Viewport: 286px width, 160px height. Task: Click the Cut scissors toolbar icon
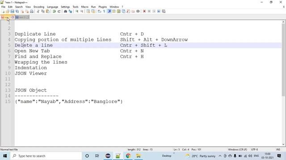point(38,11)
